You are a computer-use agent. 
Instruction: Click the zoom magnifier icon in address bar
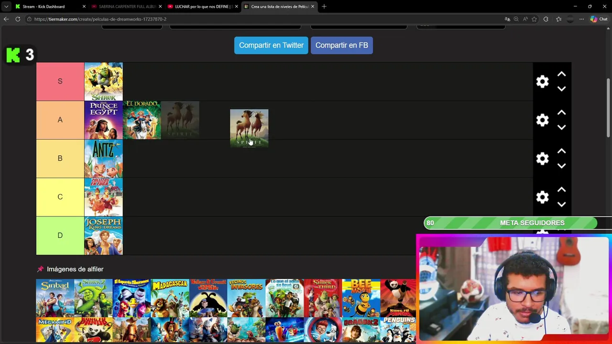516,19
